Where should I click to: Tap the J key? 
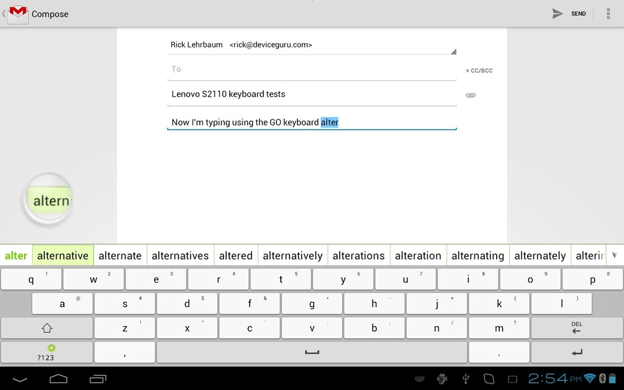coord(437,303)
